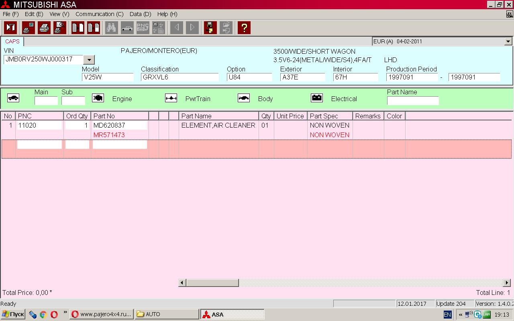Click the car icon beside Main field
Viewport: 514px width, 321px height.
pos(13,98)
